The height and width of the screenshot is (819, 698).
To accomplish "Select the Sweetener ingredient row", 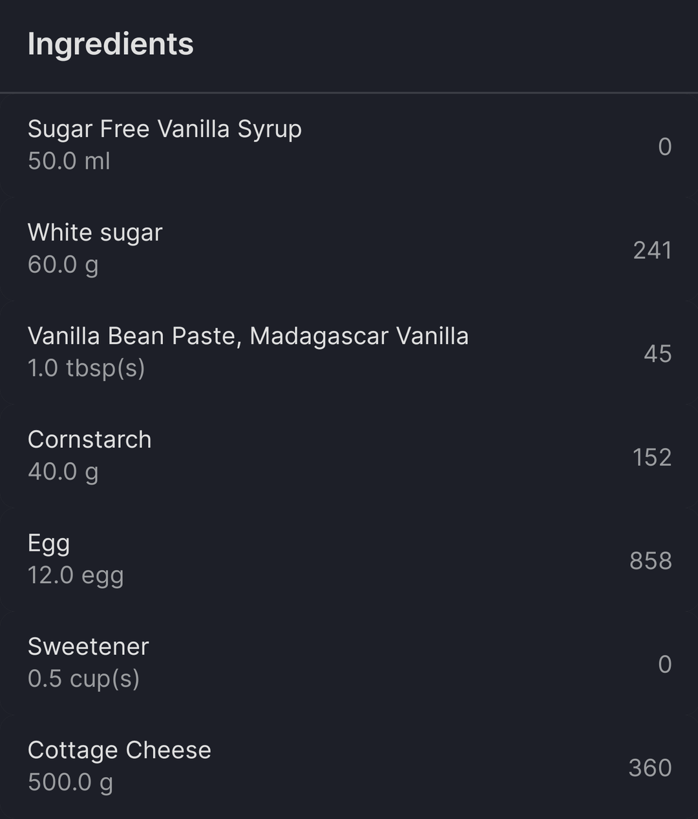I will tap(349, 663).
